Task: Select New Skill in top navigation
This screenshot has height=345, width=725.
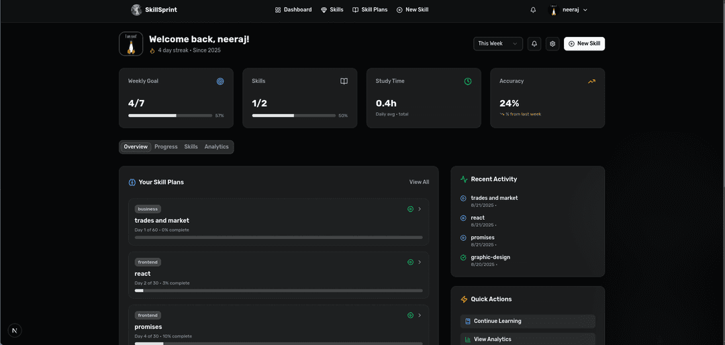Action: click(x=412, y=9)
